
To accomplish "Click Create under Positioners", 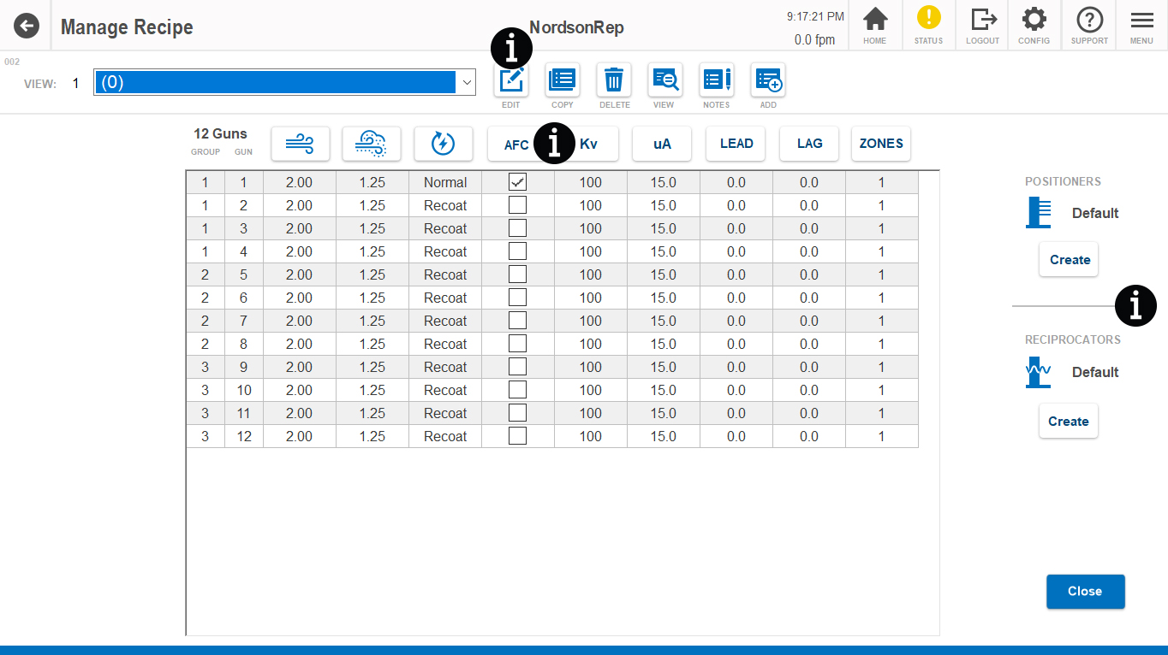I will click(1069, 260).
